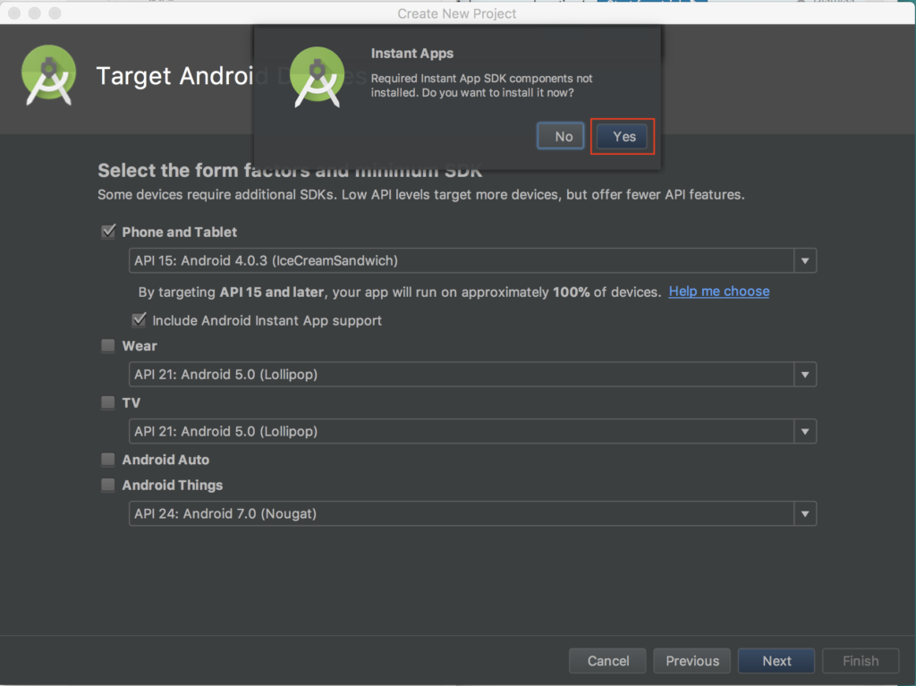Tick the Android Auto checkbox
The width and height of the screenshot is (916, 686).
tap(108, 460)
